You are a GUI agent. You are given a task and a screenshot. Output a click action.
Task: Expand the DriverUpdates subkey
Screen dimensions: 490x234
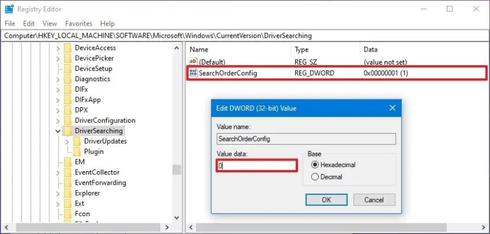(67, 142)
